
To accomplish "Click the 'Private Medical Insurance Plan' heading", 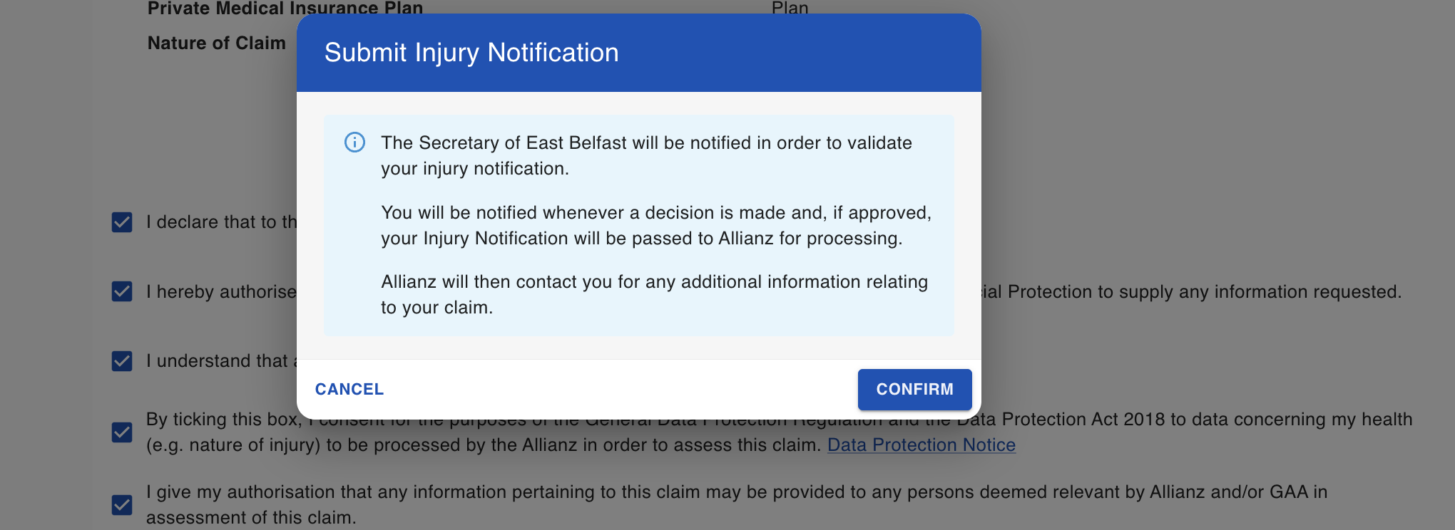I will 285,8.
